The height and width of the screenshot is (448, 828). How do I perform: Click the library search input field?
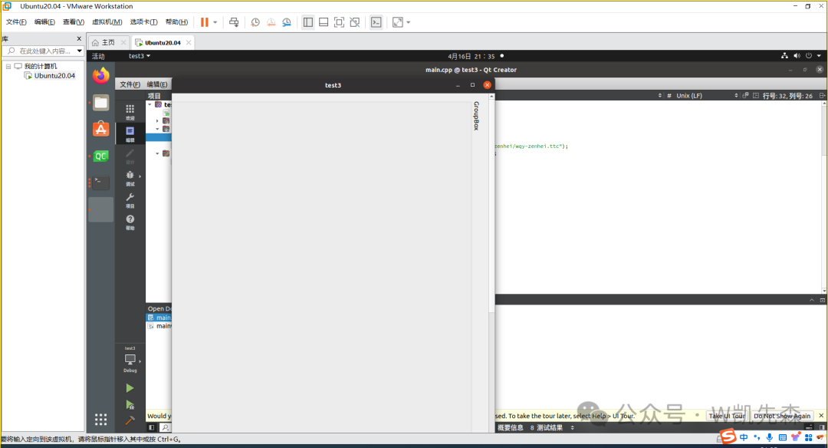pos(46,51)
